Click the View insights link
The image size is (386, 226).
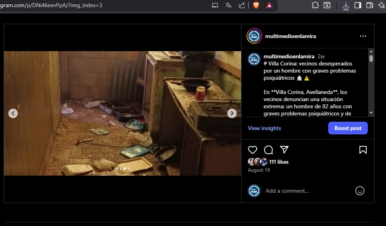point(264,128)
